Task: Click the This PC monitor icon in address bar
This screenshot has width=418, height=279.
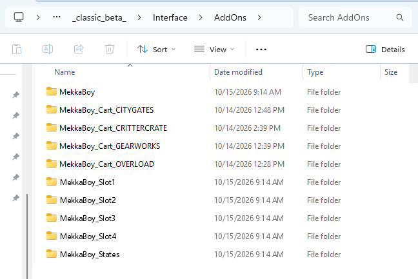Action: tap(19, 17)
